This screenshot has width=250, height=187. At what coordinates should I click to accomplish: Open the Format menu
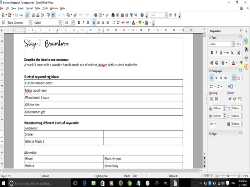tap(29, 8)
